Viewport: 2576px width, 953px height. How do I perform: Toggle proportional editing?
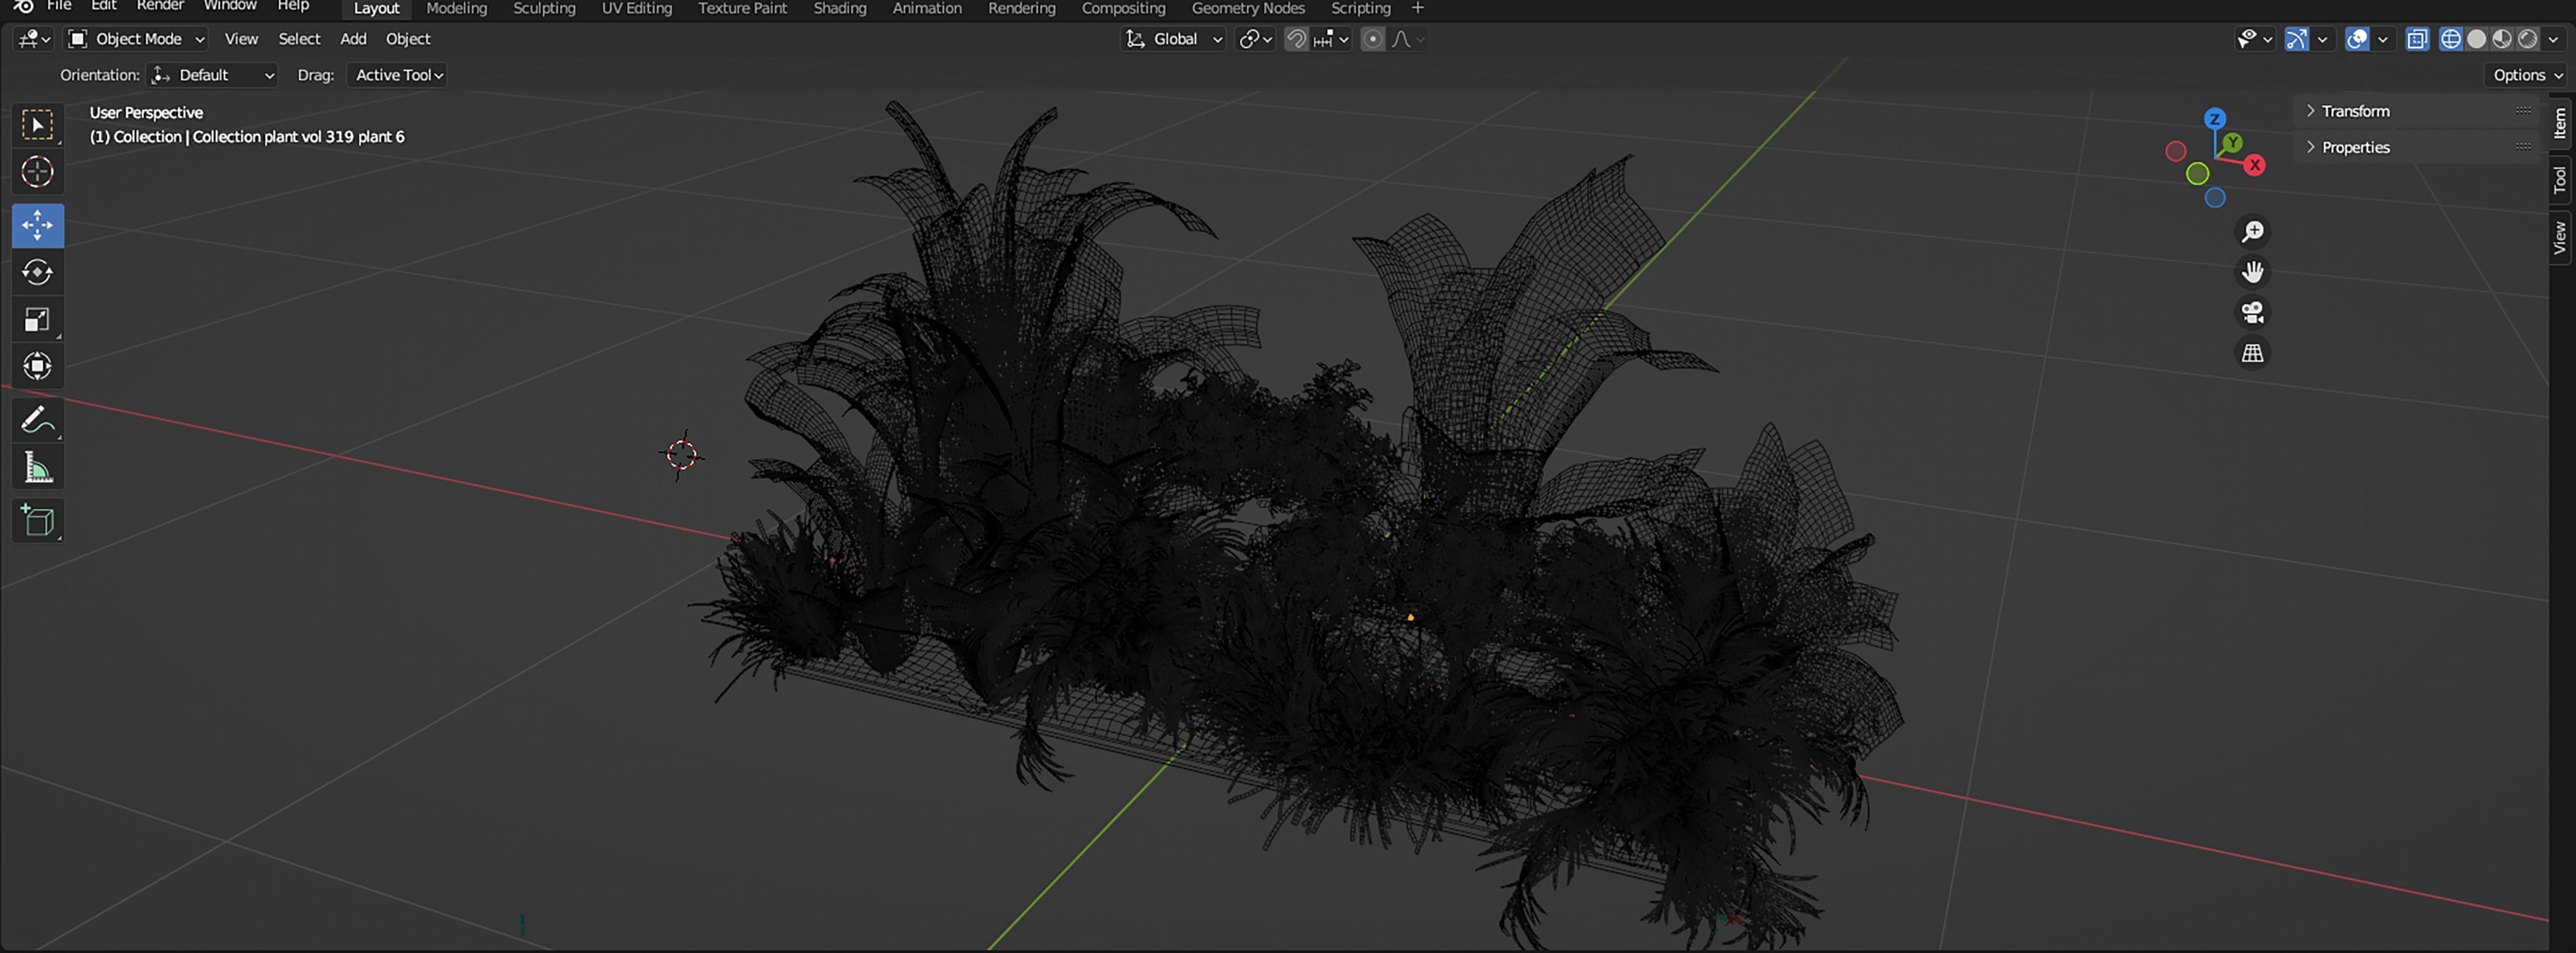pos(1373,39)
